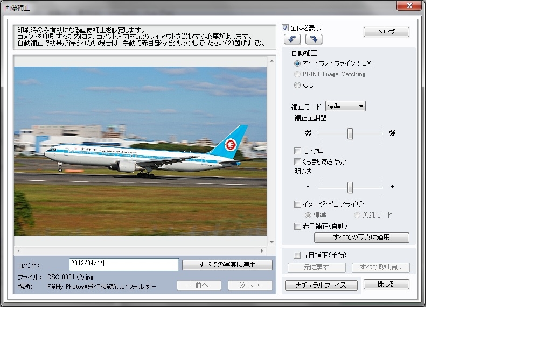Screen dimensions: 543x339
Task: Click the preview scroll left arrow
Action: [x=18, y=251]
